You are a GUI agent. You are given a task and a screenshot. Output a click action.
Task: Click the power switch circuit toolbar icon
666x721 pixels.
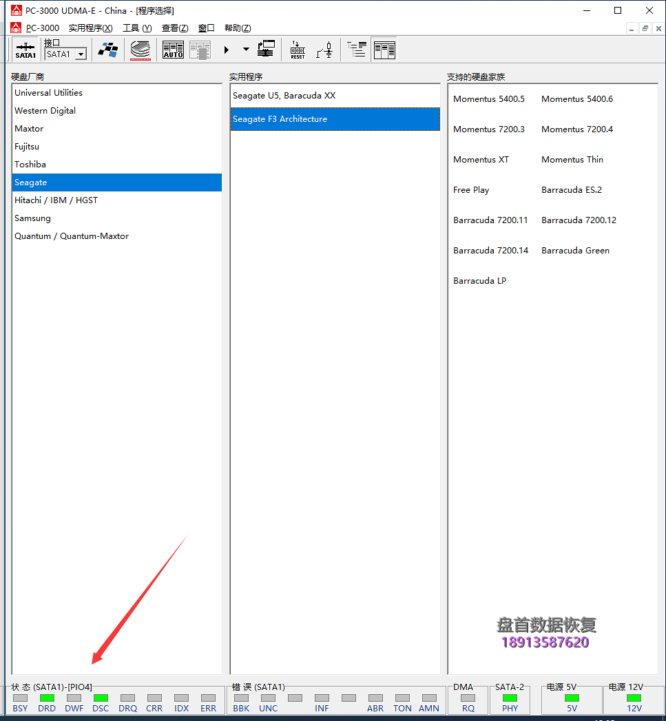click(x=324, y=50)
